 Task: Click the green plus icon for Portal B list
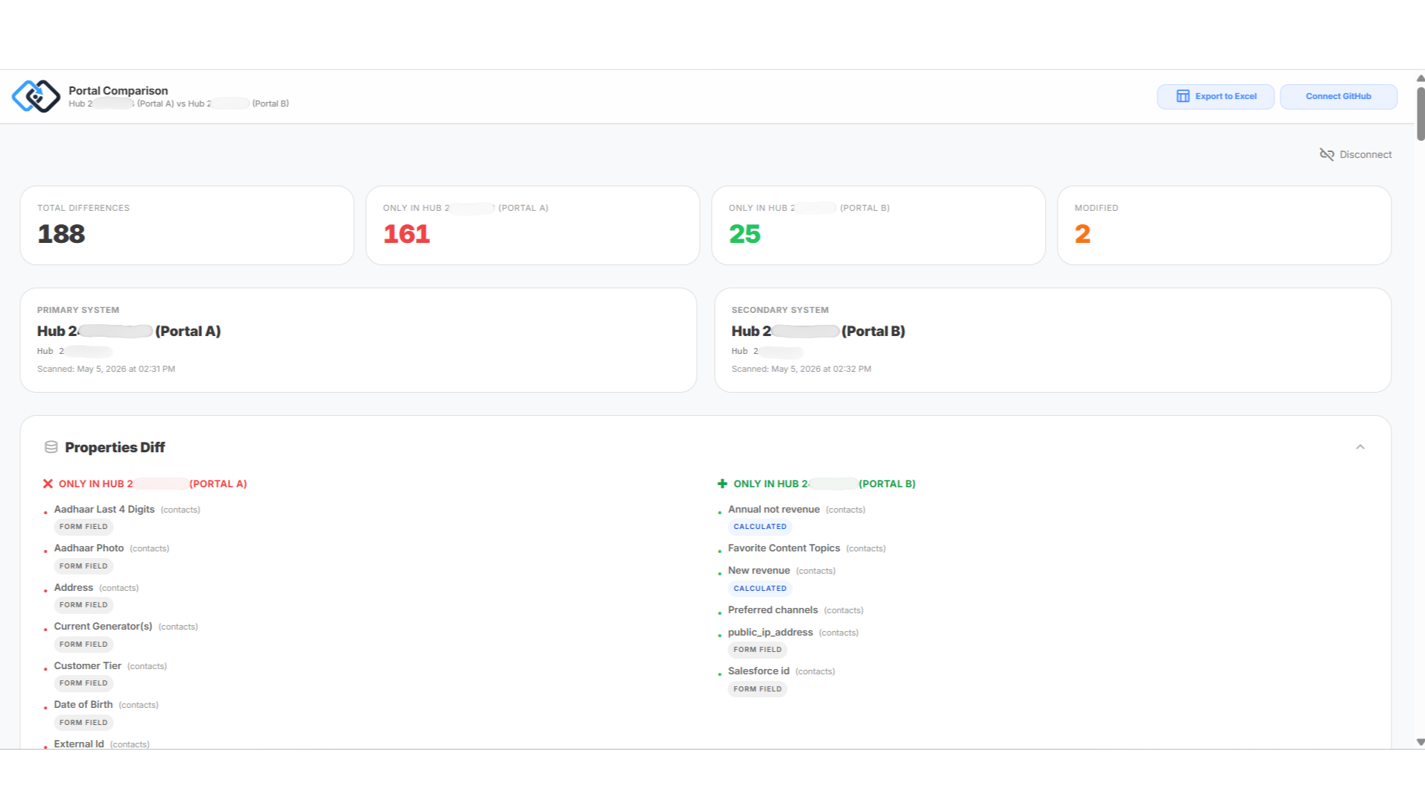click(x=721, y=484)
